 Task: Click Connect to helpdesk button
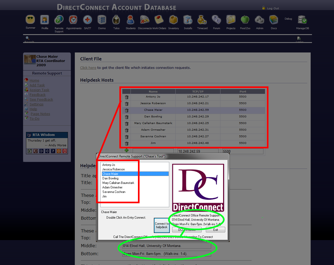point(162,225)
